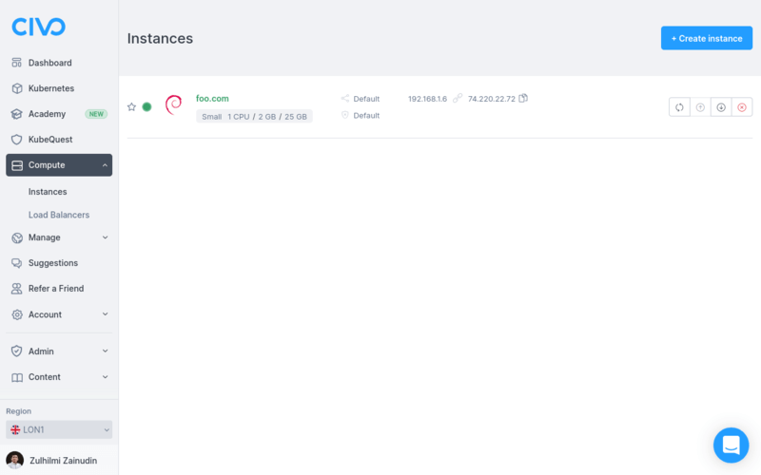This screenshot has width=761, height=475.
Task: Open the Dashboard page
Action: coord(49,63)
